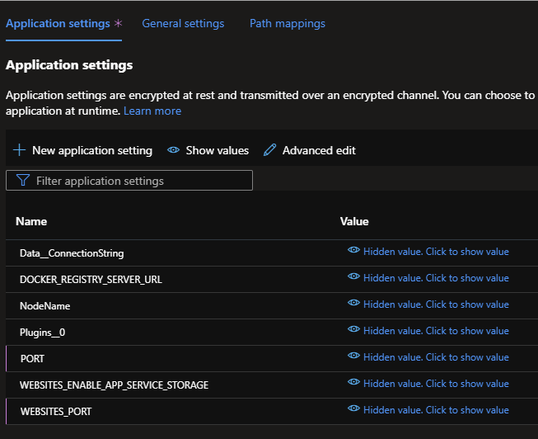Click the eye icon beside Show values
Screen dimensions: 538x439
coord(173,150)
